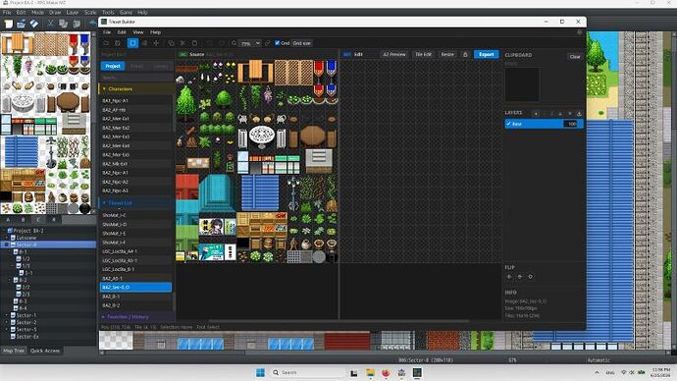
Task: Move layer down using the Layers down arrow
Action: (570, 114)
